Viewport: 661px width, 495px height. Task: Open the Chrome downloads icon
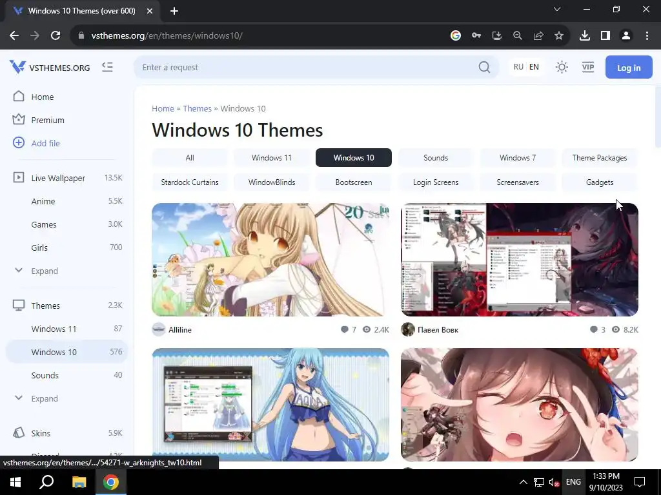coord(584,36)
